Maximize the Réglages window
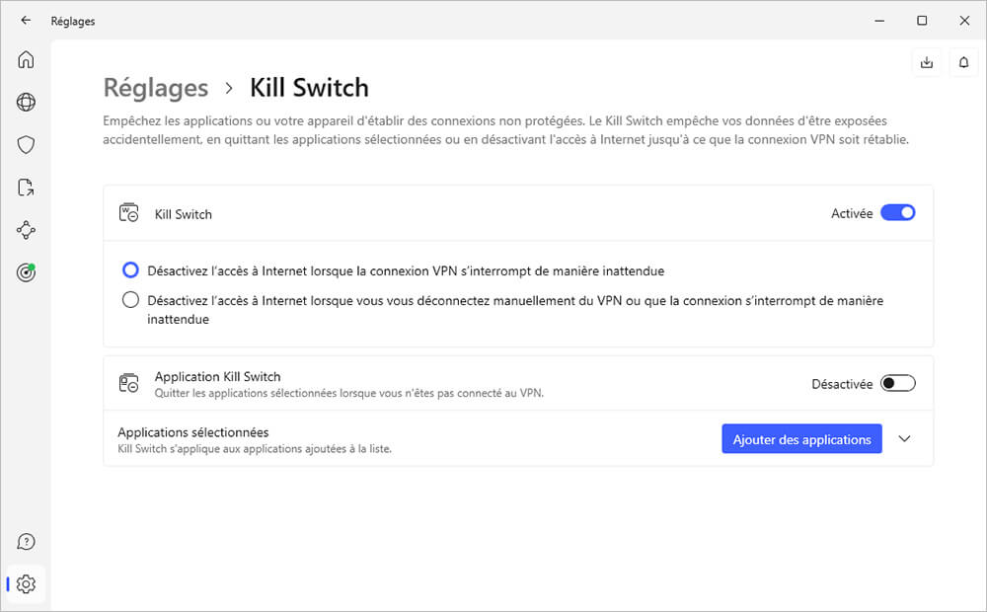This screenshot has width=987, height=612. [922, 21]
